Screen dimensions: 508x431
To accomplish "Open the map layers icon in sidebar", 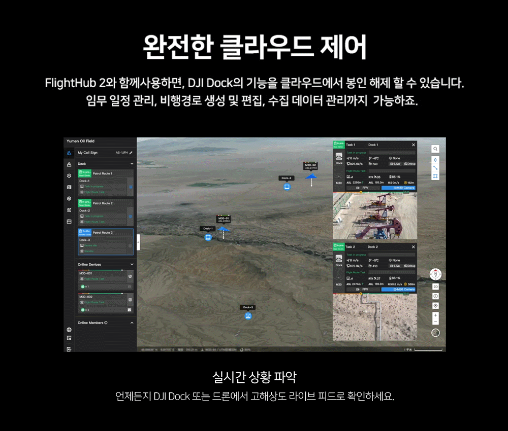I will (69, 175).
